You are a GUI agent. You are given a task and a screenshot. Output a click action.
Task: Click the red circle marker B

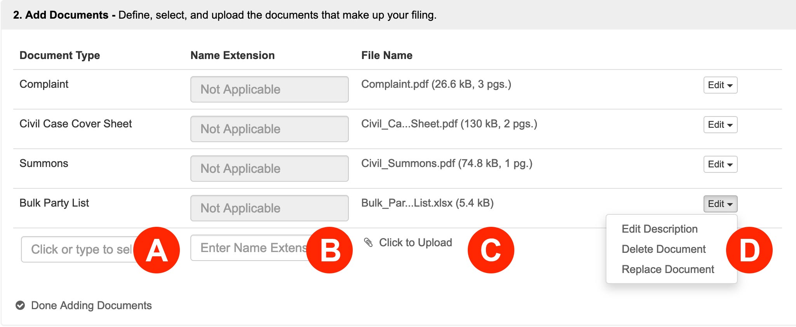point(329,250)
